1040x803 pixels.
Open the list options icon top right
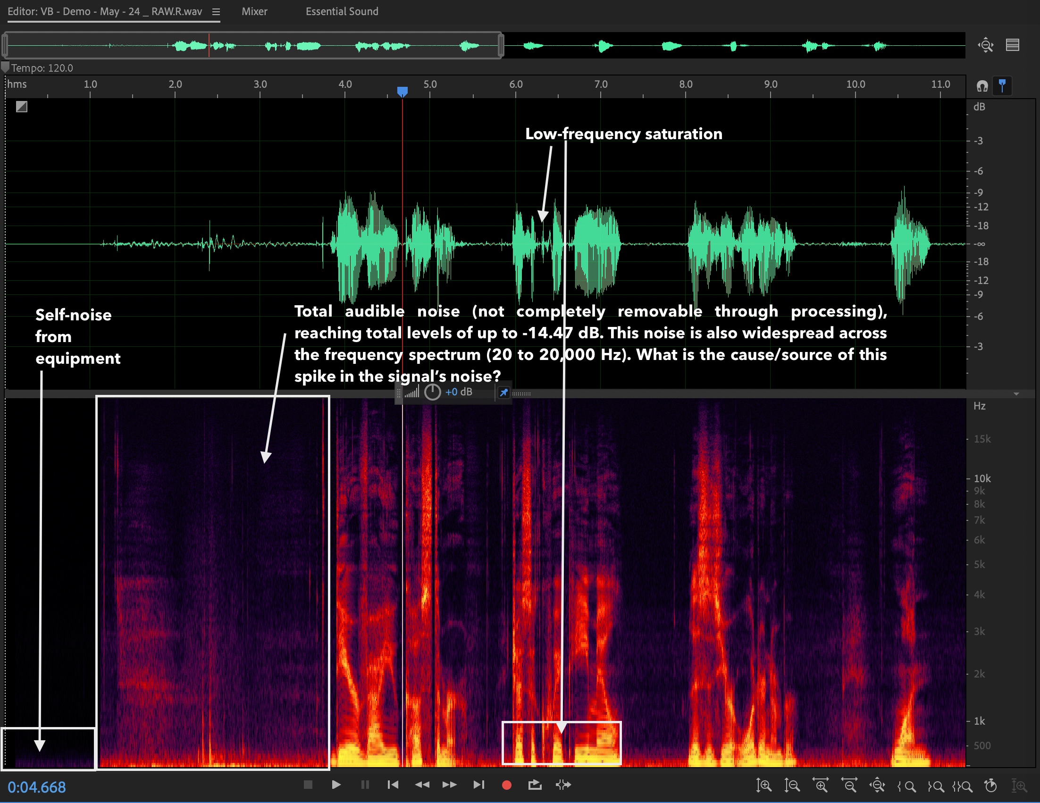(x=1012, y=45)
